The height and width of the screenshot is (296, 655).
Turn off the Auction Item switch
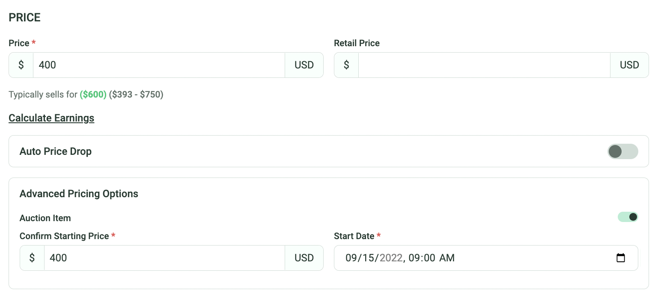628,217
